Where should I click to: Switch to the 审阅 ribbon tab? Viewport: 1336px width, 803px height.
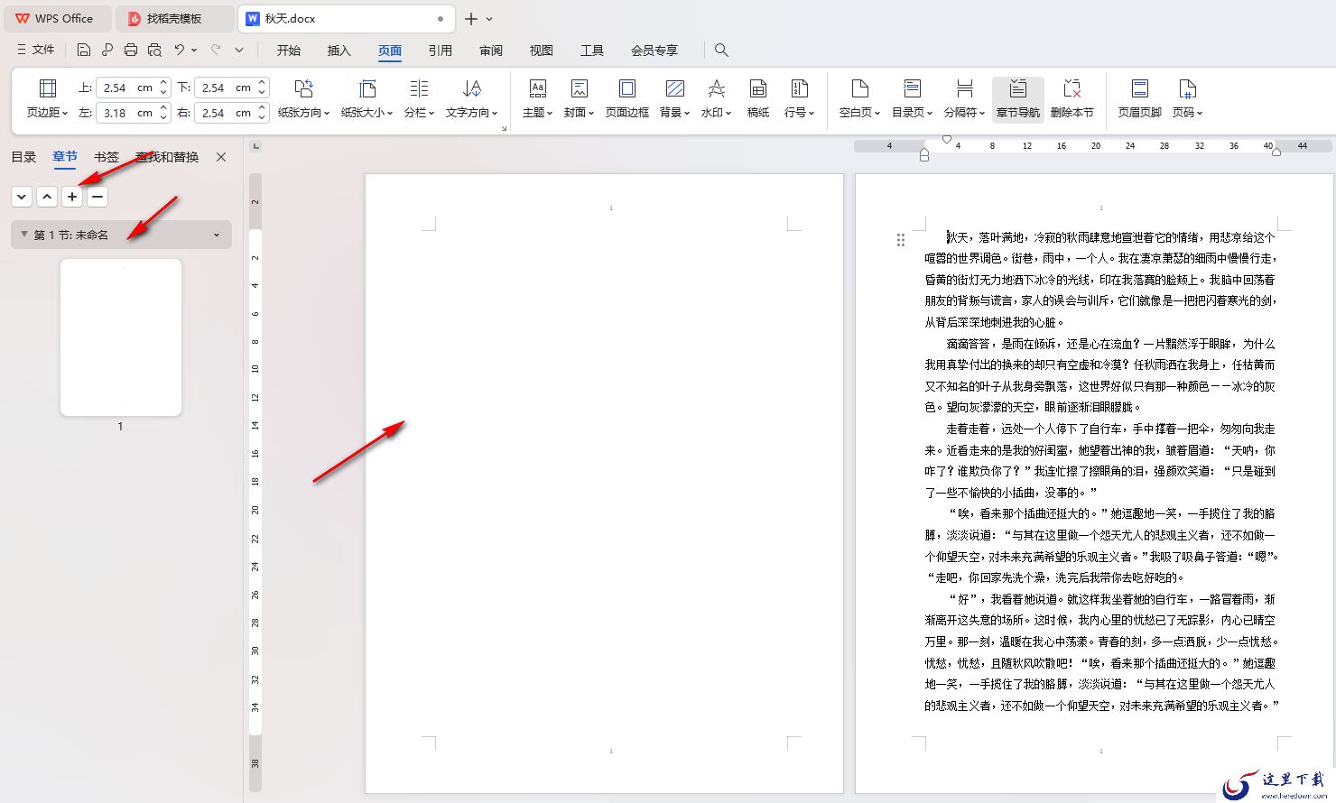coord(491,51)
